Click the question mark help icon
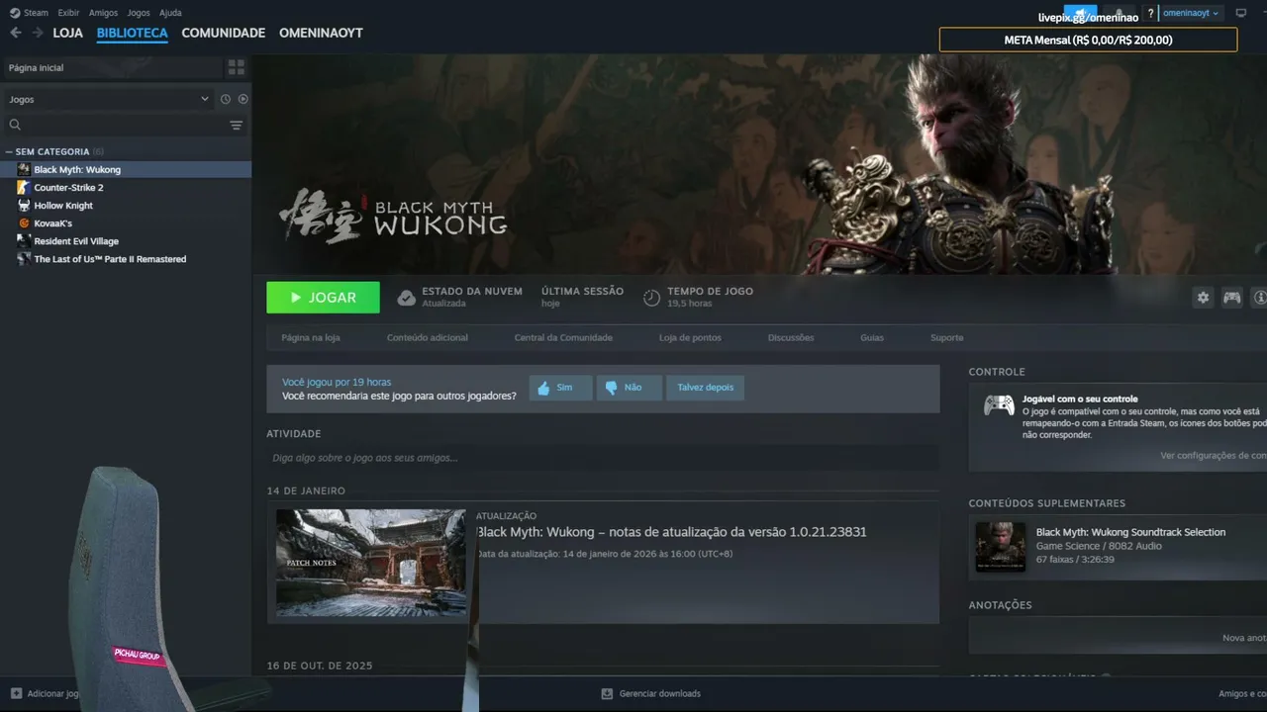Viewport: 1267px width, 712px height. (1150, 14)
